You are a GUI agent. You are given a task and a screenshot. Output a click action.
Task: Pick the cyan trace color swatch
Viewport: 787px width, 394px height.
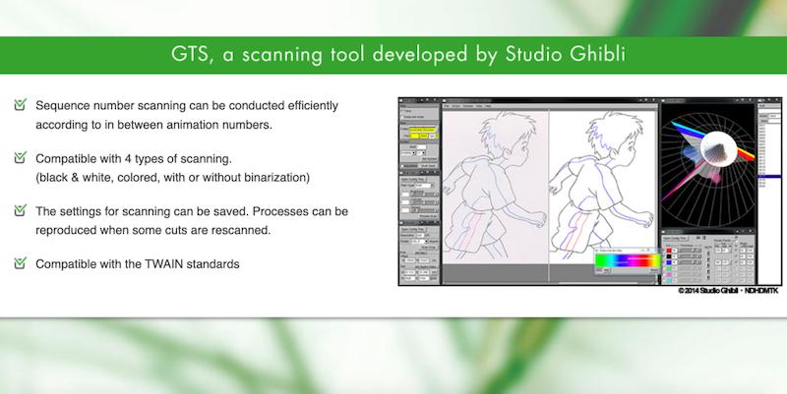669,281
